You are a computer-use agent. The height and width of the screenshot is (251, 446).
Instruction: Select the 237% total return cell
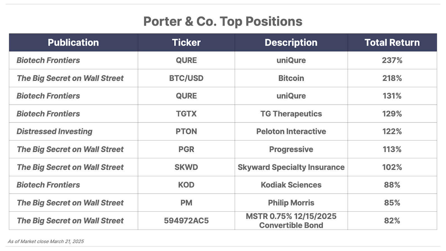pyautogui.click(x=392, y=60)
